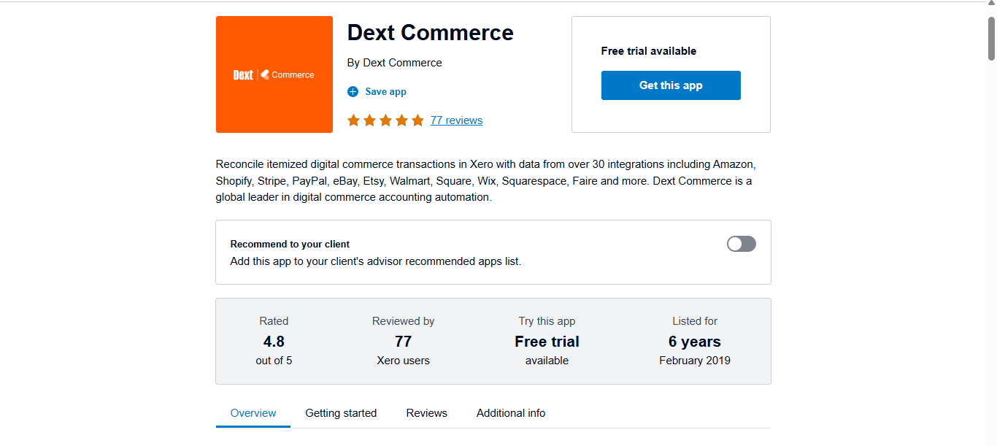Click the Dext Commerce orange logo
Image resolution: width=997 pixels, height=446 pixels.
pos(274,74)
